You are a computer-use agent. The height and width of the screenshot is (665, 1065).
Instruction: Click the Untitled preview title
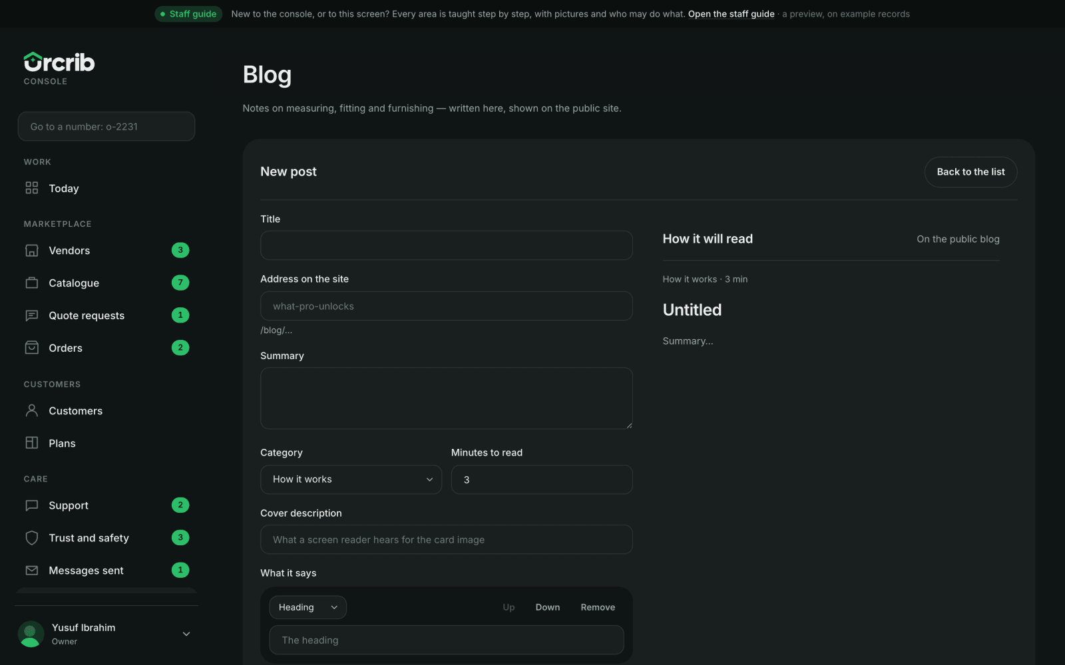tap(692, 310)
